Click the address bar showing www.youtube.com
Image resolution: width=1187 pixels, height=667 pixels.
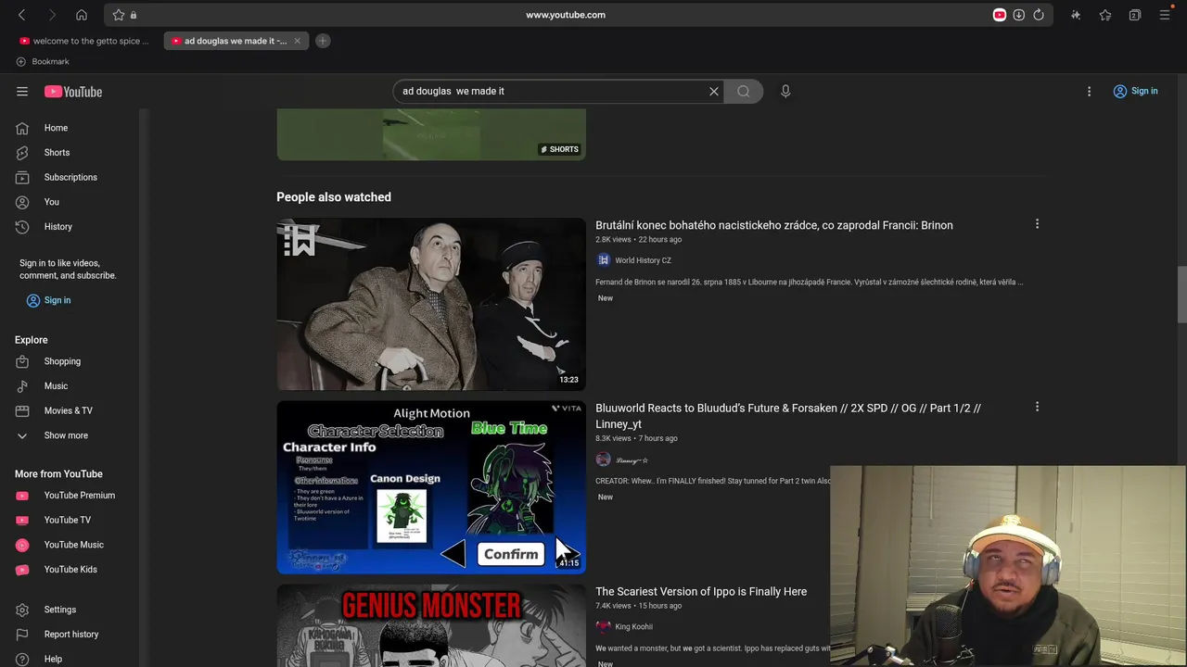[x=566, y=15]
